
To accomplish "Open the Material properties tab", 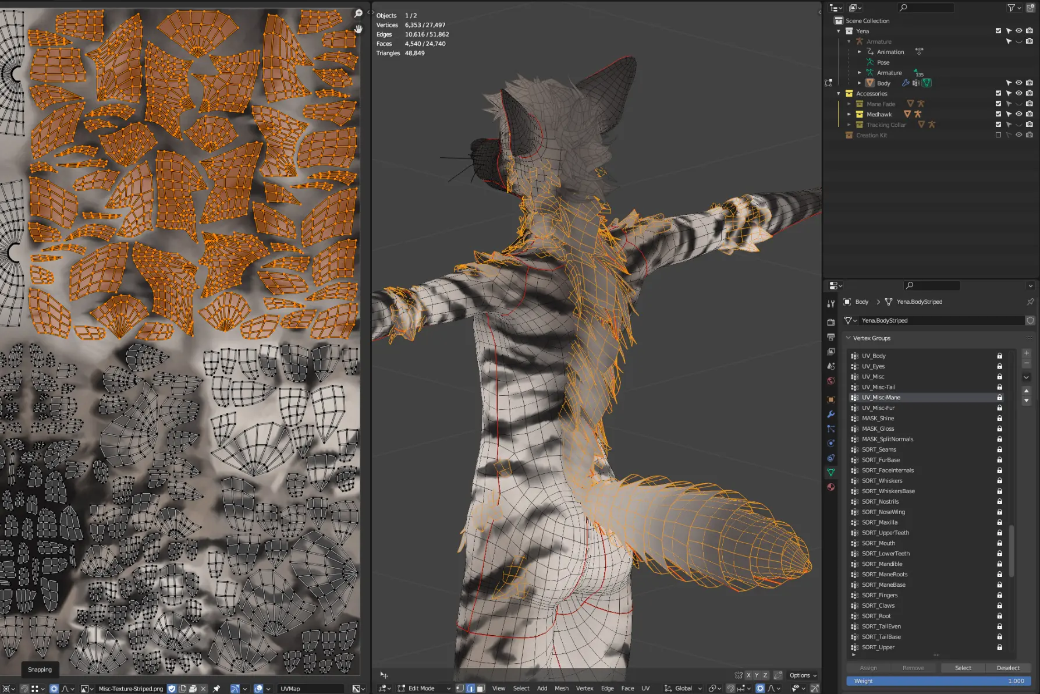I will click(x=831, y=487).
